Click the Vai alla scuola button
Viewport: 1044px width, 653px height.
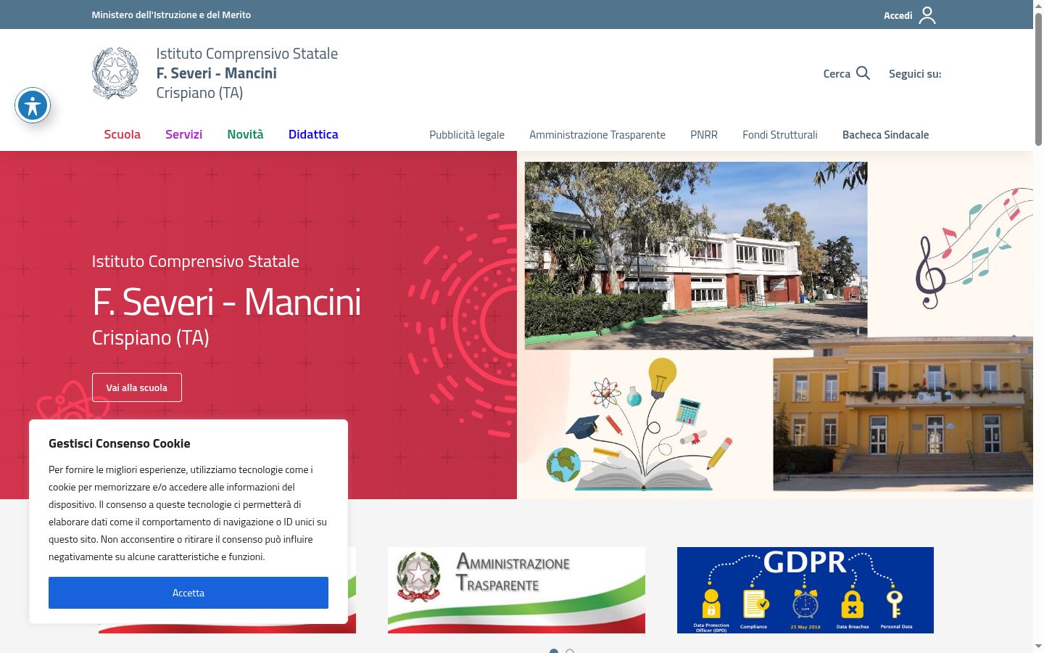tap(137, 387)
